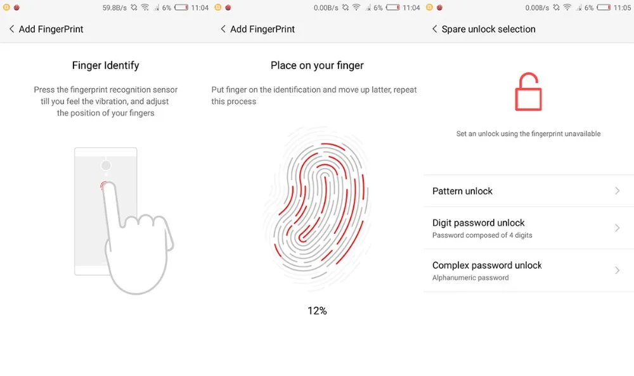Go back from Spare unlock selection
Image resolution: width=634 pixels, height=376 pixels.
(435, 29)
